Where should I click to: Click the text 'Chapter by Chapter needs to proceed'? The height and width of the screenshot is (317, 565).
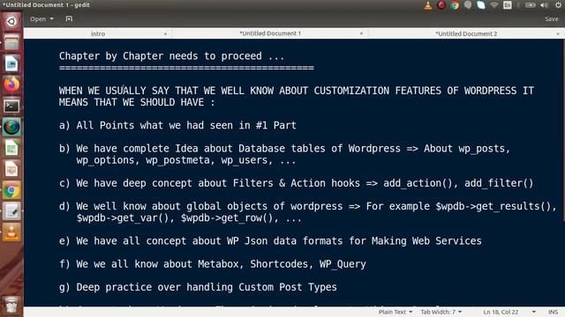tap(161, 56)
